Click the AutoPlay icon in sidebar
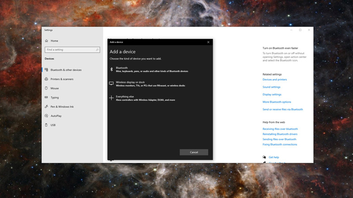The height and width of the screenshot is (198, 353). coord(47,116)
